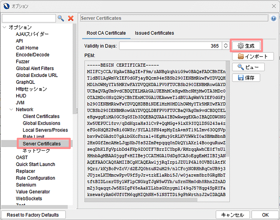Click the キャンセル button

point(233,215)
